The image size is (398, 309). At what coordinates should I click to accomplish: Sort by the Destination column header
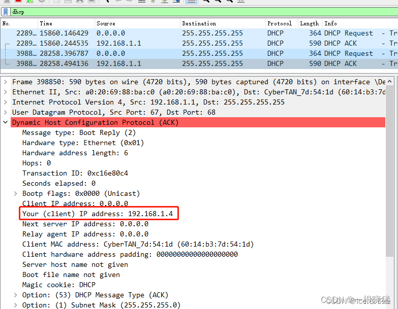point(223,23)
